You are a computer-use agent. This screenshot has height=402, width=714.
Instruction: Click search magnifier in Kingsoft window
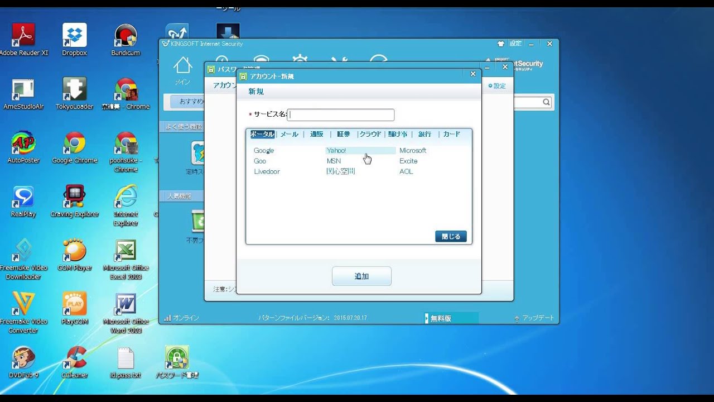[x=546, y=102]
